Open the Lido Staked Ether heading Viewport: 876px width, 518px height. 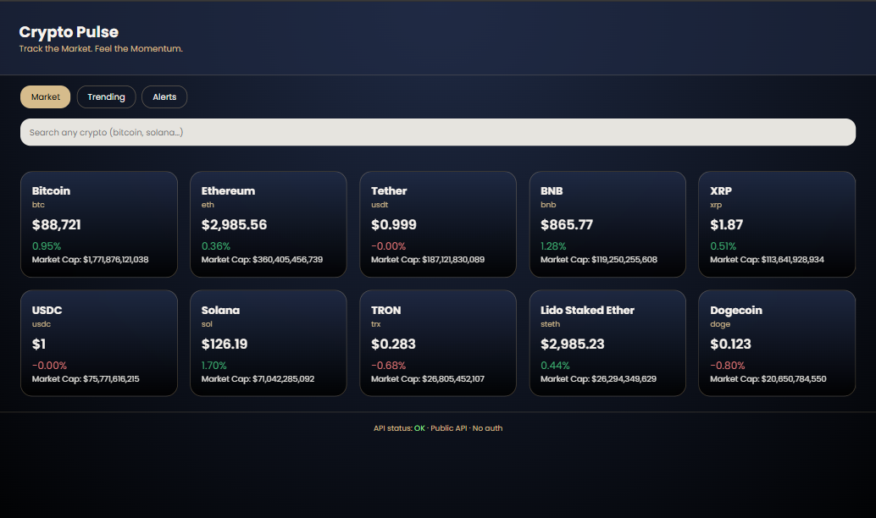[587, 311]
